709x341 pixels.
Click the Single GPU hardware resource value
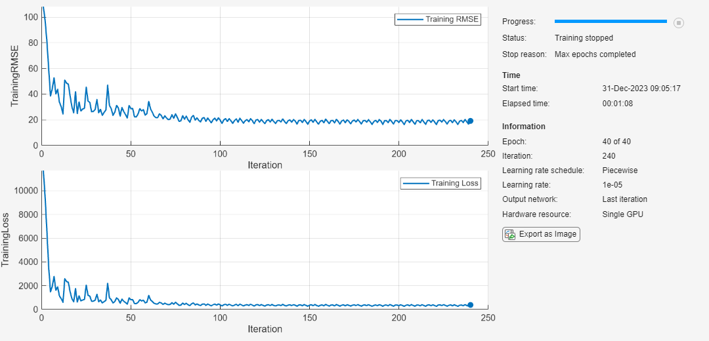(x=622, y=214)
